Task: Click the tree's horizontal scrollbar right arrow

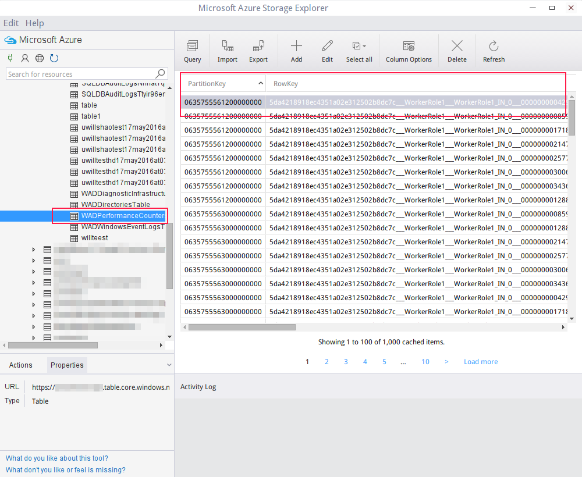Action: tap(161, 346)
